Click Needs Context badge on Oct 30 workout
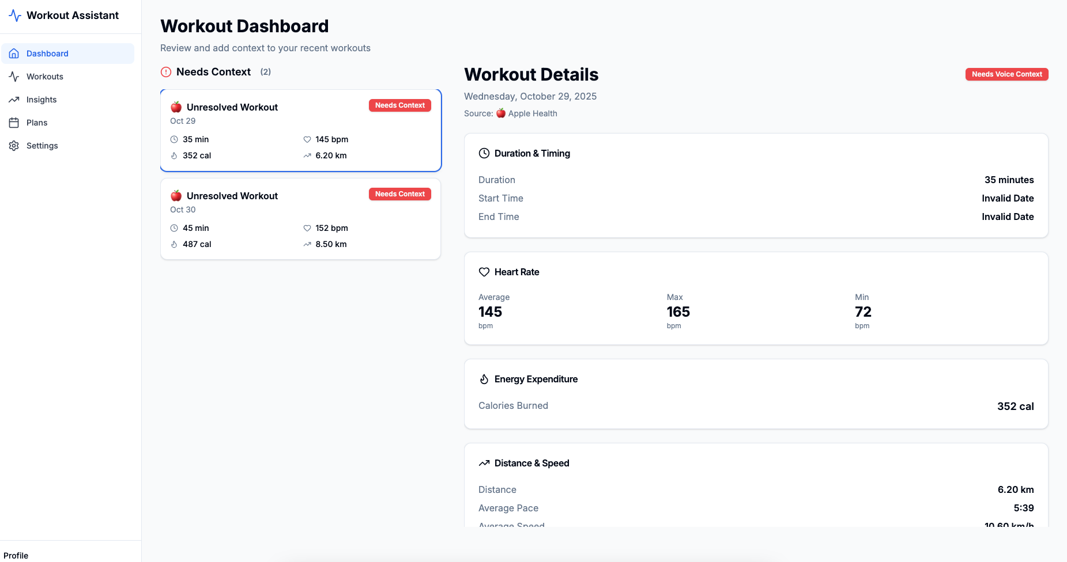This screenshot has height=562, width=1067. 399,194
